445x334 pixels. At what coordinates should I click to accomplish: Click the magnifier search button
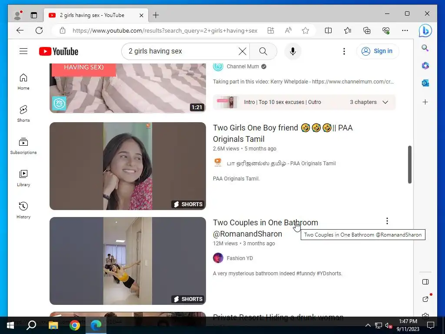click(263, 51)
